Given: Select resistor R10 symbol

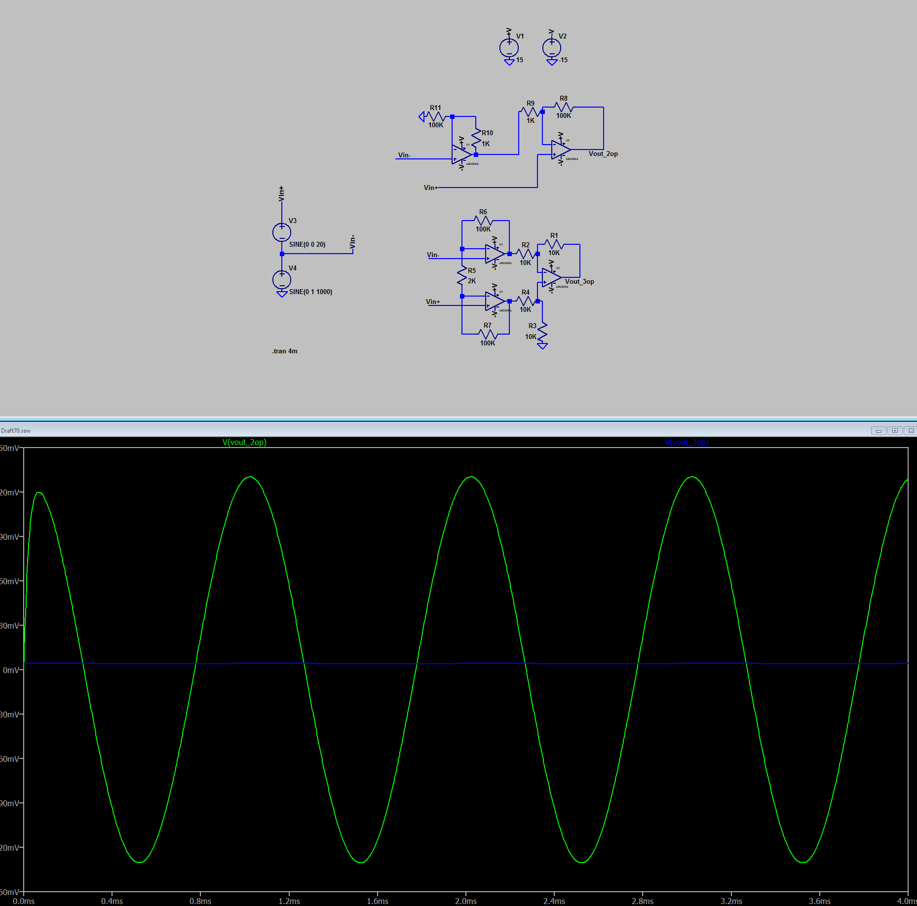Looking at the screenshot, I should pos(476,138).
